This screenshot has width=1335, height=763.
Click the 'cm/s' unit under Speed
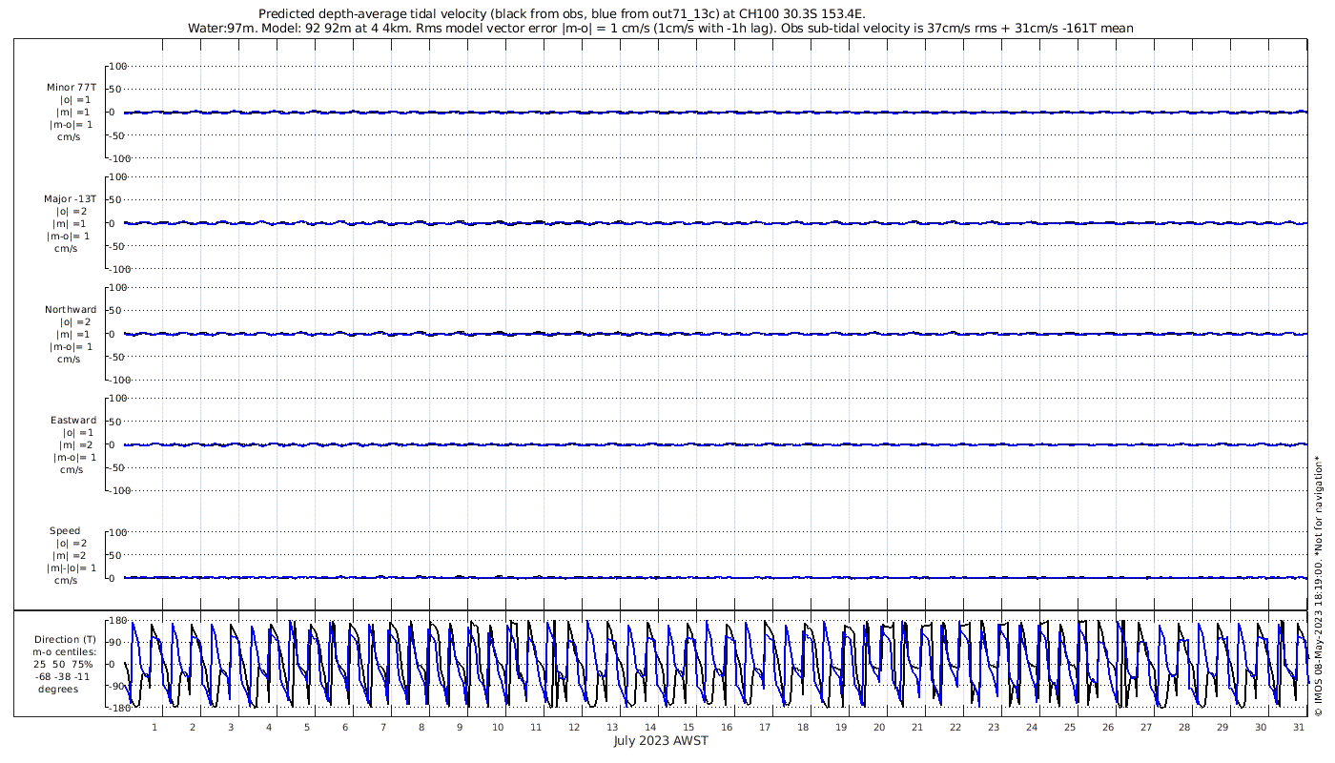[66, 581]
